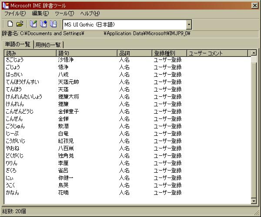
Task: Sort by the 品詞 column header
Action: (135, 53)
